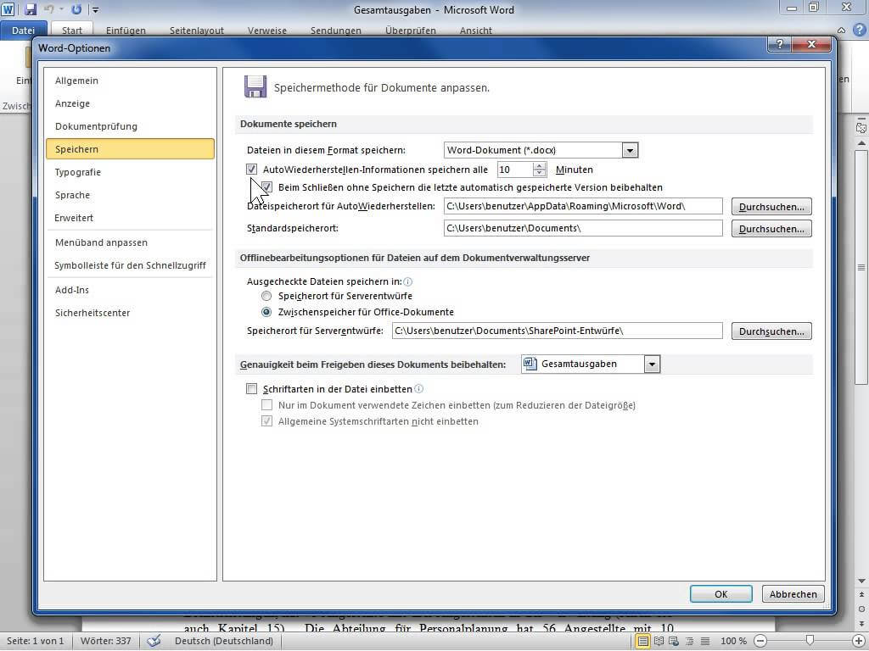Select the Speichern options category

(x=130, y=149)
